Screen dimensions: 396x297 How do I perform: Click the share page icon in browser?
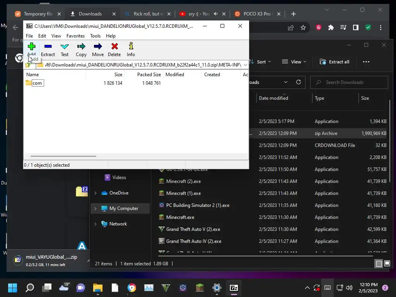[291, 27]
